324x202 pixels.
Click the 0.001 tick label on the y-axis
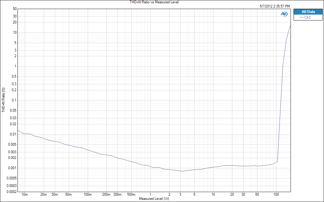tap(12, 168)
